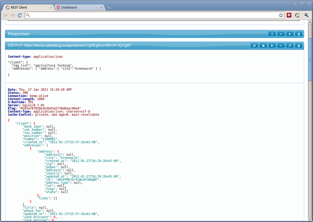Select the request "Content-type: application/json" line
This screenshot has height=222, width=313.
[x=35, y=57]
